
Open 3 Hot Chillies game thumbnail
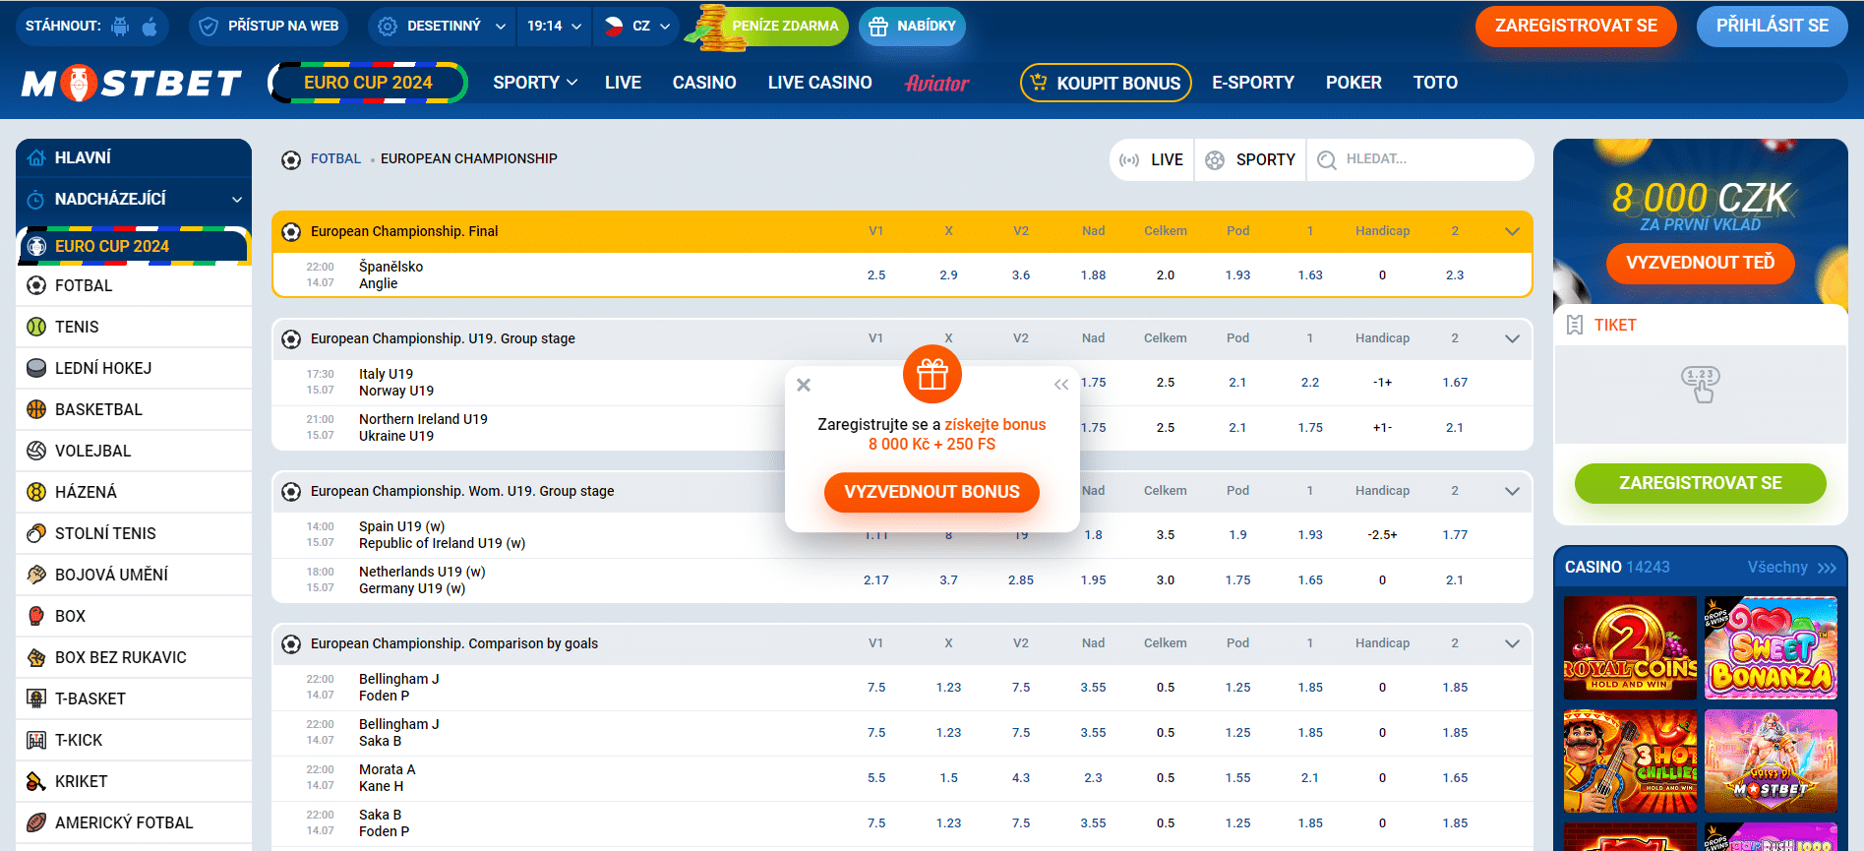pyautogui.click(x=1630, y=761)
